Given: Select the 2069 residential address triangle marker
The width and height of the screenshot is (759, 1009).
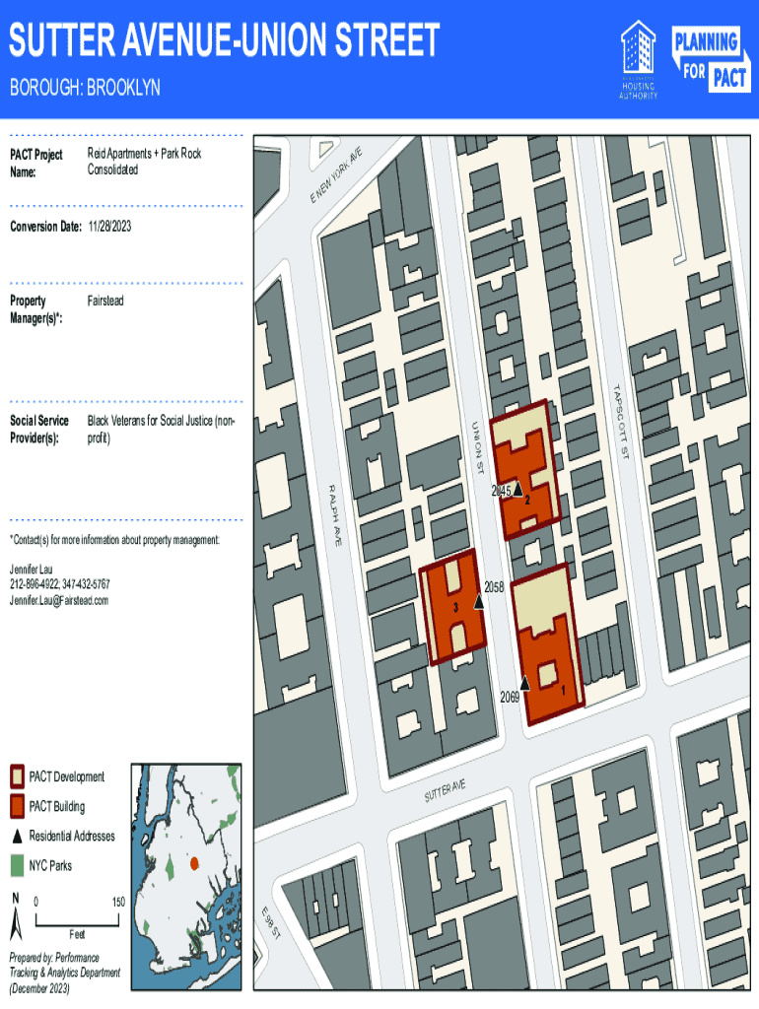Looking at the screenshot, I should click(x=525, y=683).
